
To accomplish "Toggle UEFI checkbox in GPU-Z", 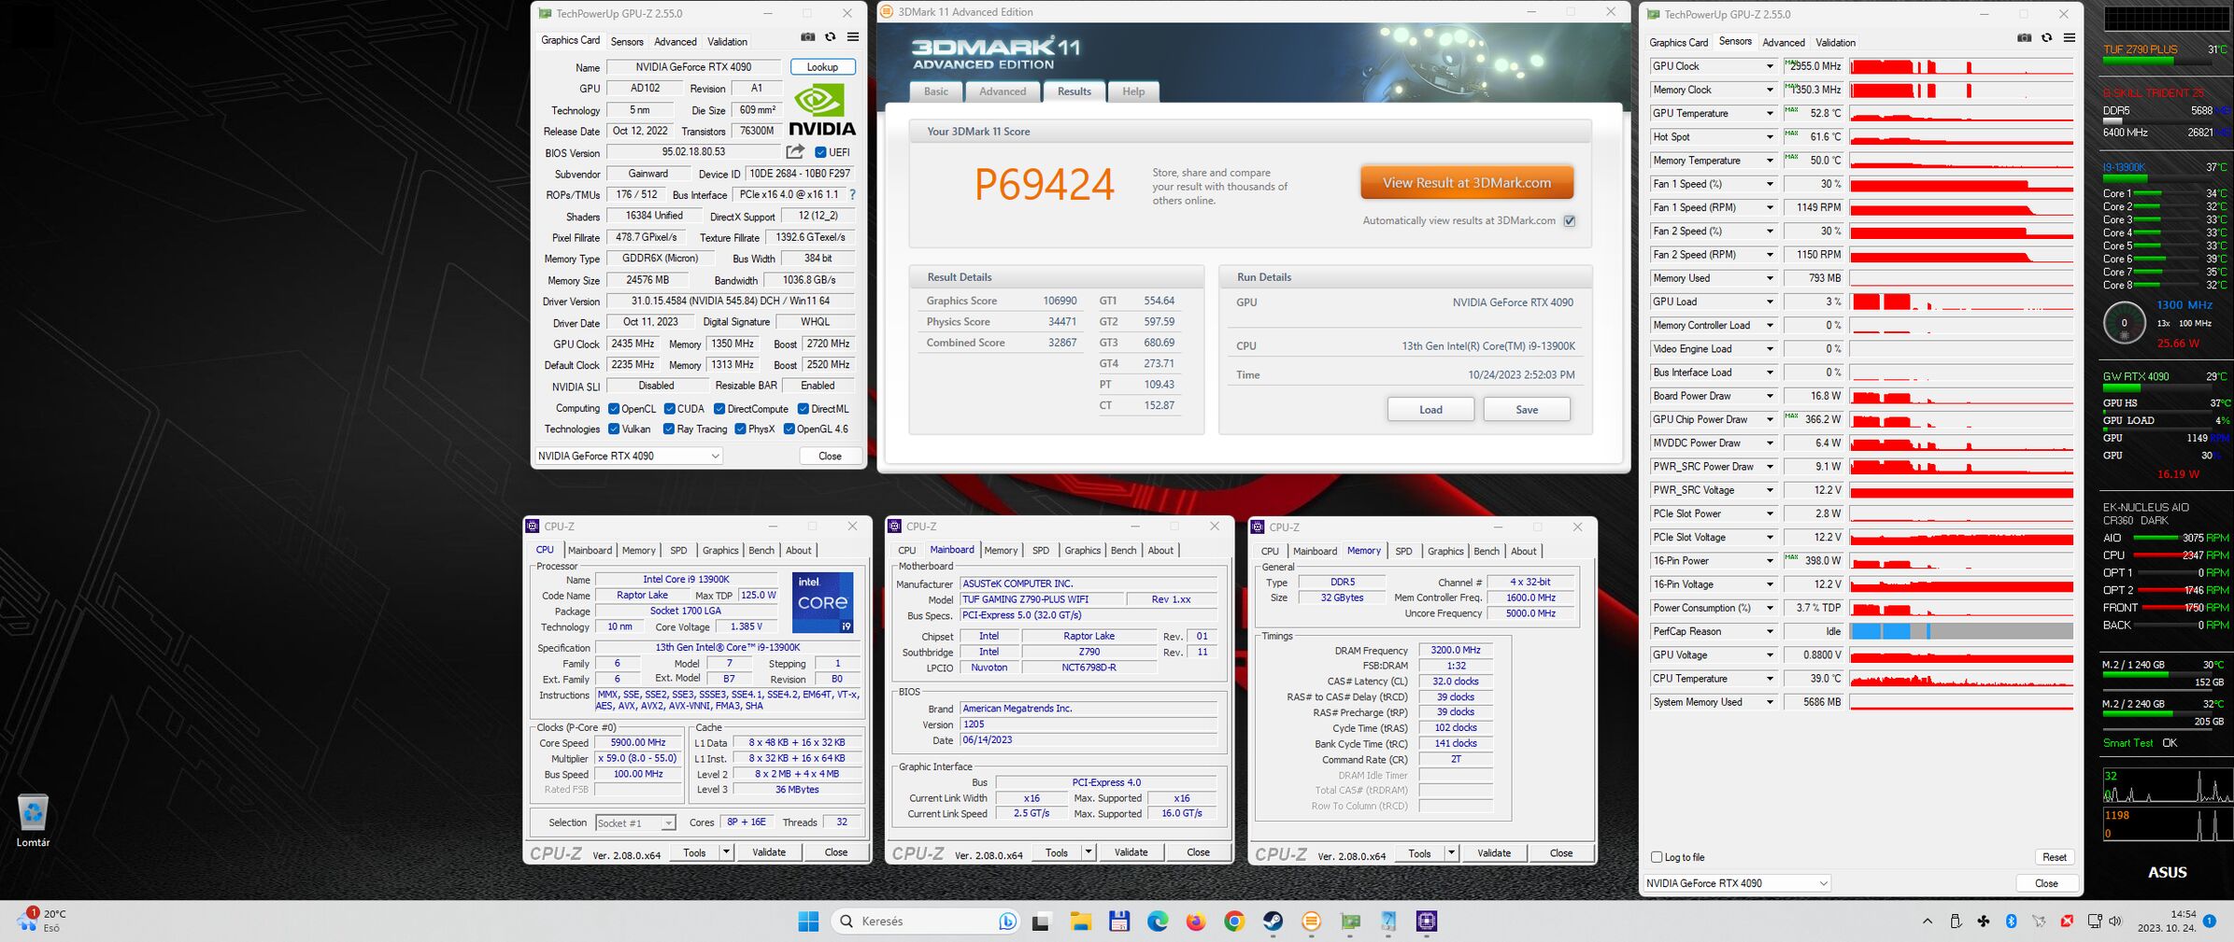I will (x=820, y=152).
